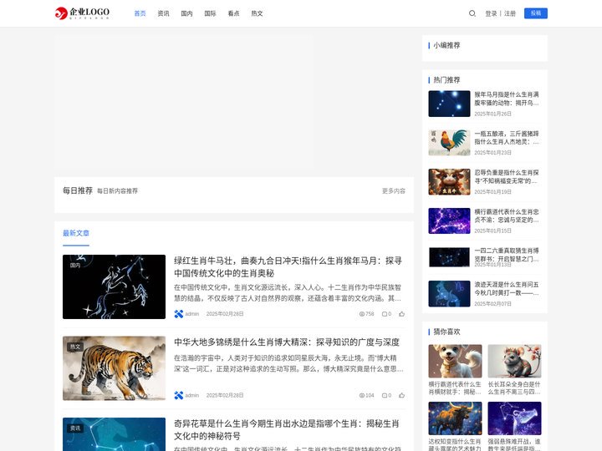Click the blue 投稿 button

(x=536, y=13)
